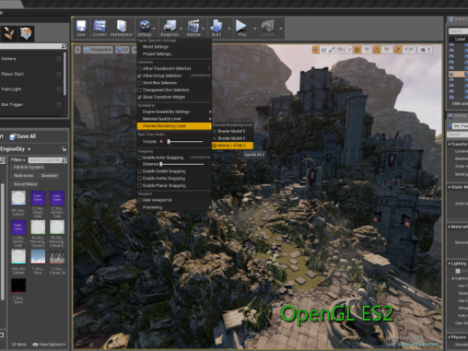Viewport: 468px width, 351px height.
Task: Select the Foliage mode leaf icon
Action: (x=9, y=33)
